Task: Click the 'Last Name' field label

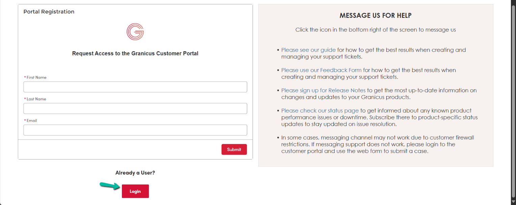Action: [x=36, y=99]
